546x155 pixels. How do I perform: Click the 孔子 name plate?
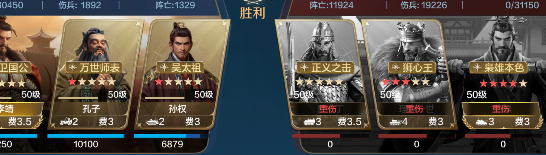(x=91, y=109)
